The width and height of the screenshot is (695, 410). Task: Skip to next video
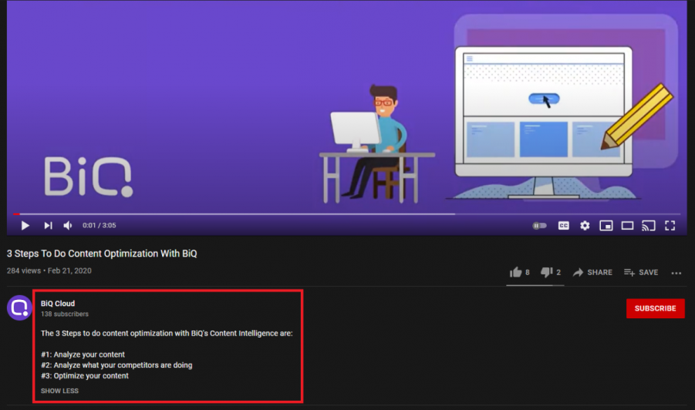click(x=48, y=225)
